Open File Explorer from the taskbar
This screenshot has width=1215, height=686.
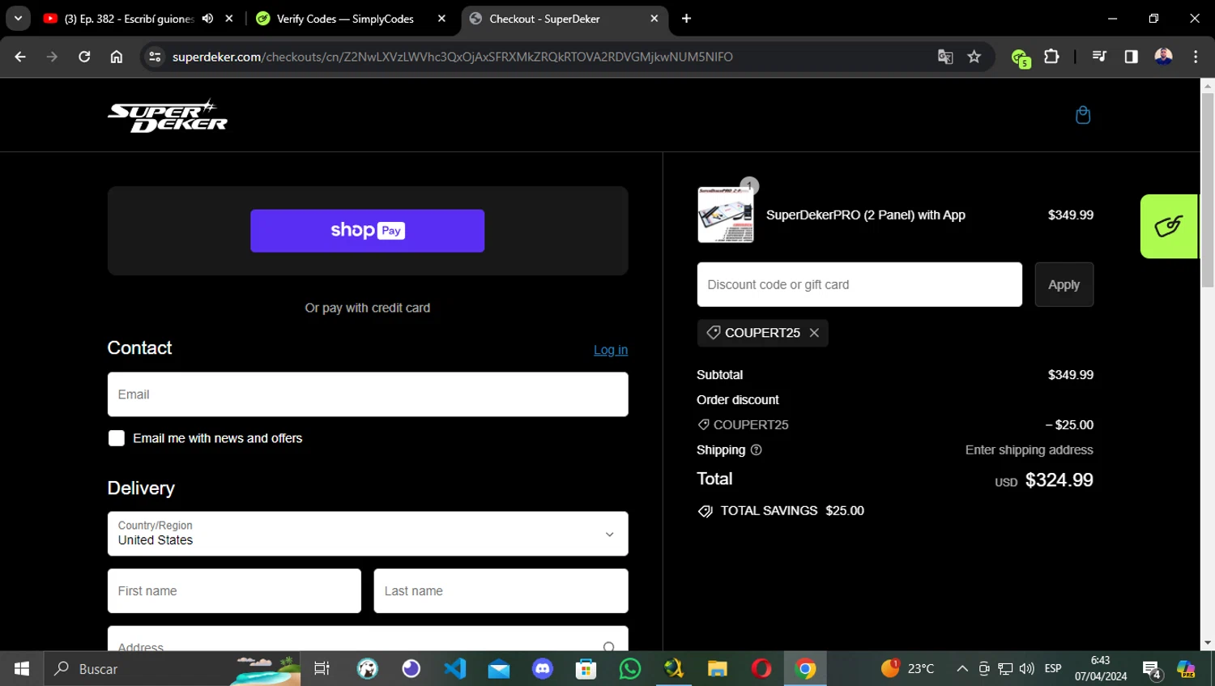[718, 669]
